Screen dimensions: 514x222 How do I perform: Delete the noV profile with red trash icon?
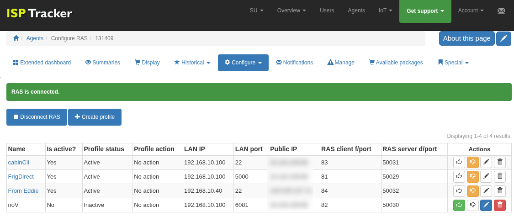tap(500, 205)
